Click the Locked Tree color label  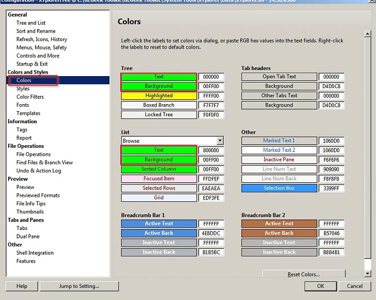click(x=159, y=115)
